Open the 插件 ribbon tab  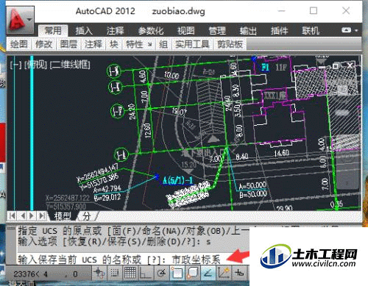tap(279, 31)
